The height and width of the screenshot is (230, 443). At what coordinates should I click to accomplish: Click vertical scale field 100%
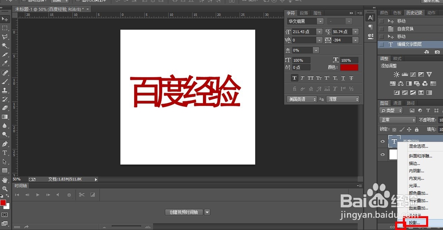tap(301, 60)
